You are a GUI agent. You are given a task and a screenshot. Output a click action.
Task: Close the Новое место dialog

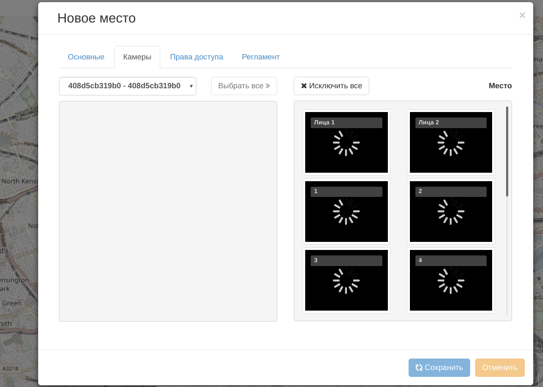coord(522,16)
